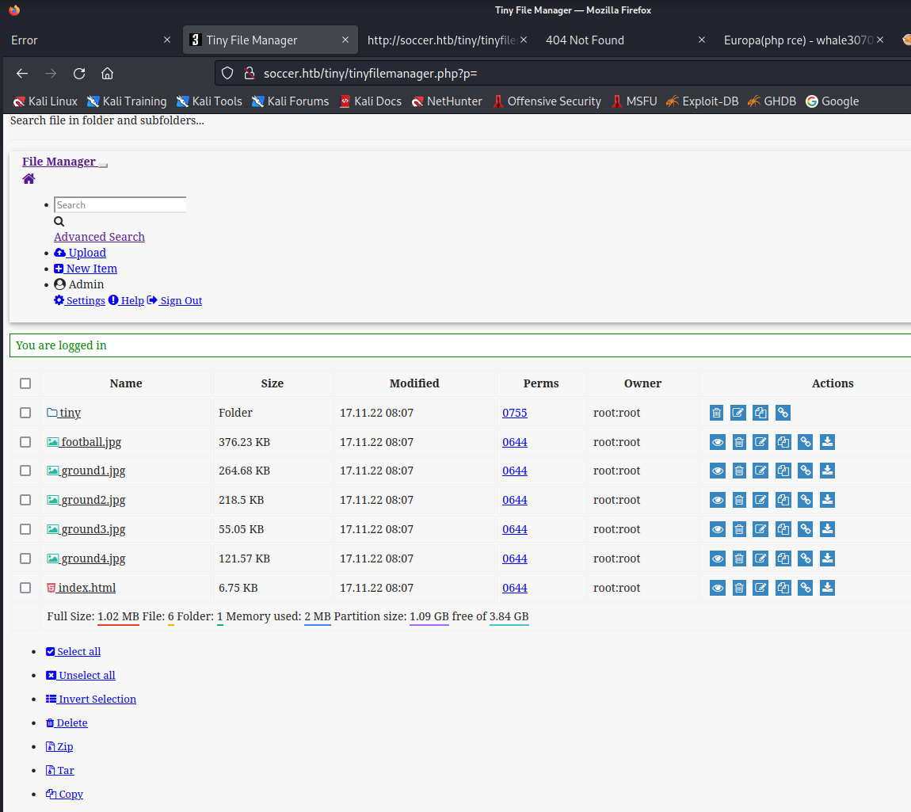Download index.html via its download icon

pyautogui.click(x=827, y=588)
